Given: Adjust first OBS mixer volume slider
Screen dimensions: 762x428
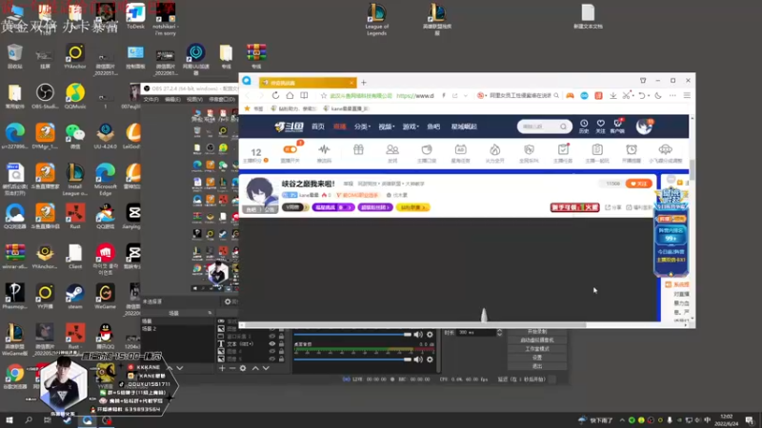Looking at the screenshot, I should point(352,335).
